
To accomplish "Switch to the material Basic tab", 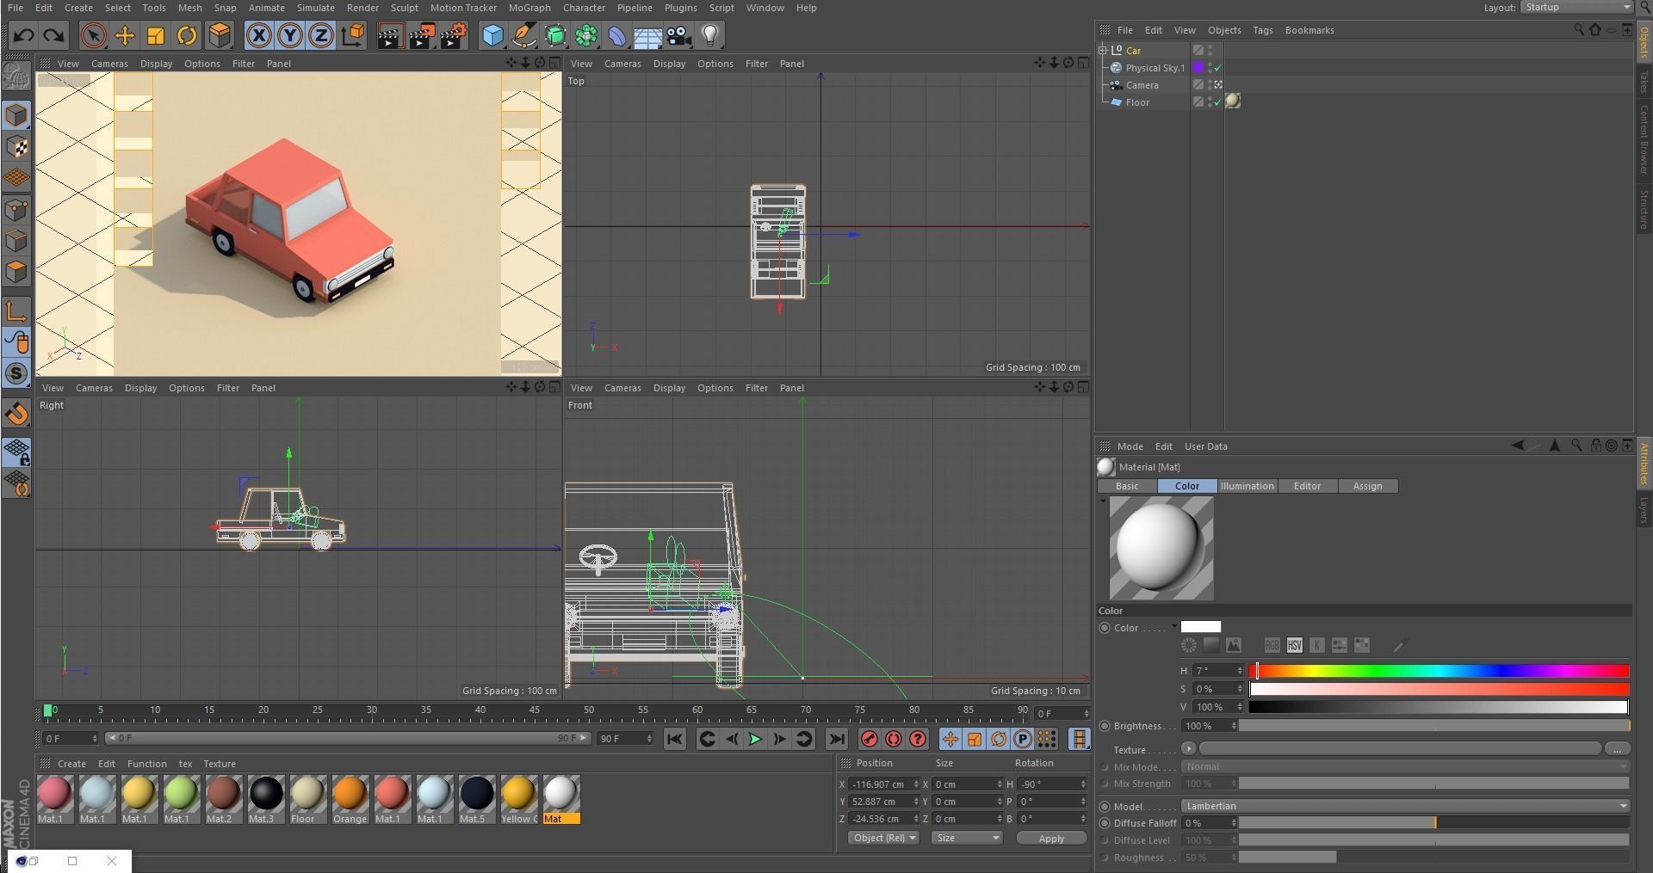I will [1127, 487].
